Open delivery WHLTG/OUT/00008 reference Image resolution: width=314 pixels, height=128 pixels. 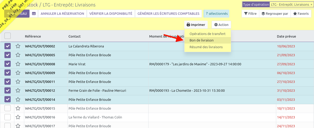pos(40,64)
